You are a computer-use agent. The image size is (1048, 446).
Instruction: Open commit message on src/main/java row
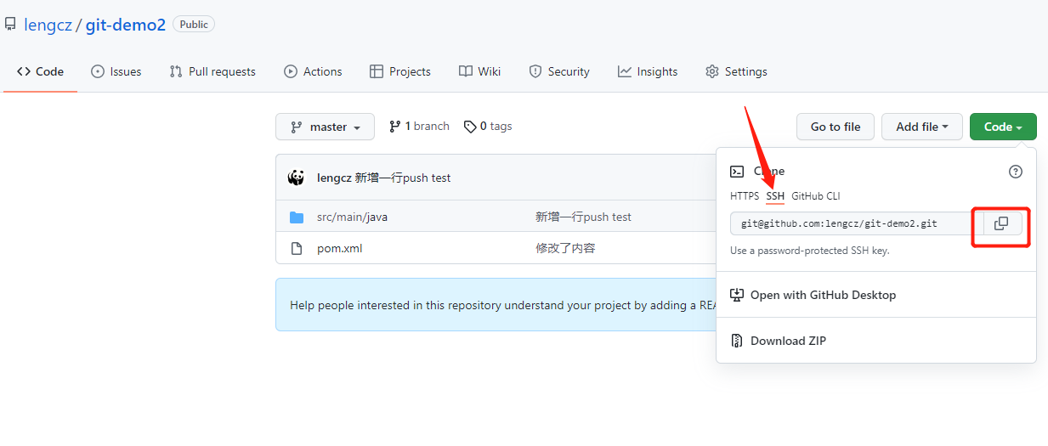click(584, 217)
